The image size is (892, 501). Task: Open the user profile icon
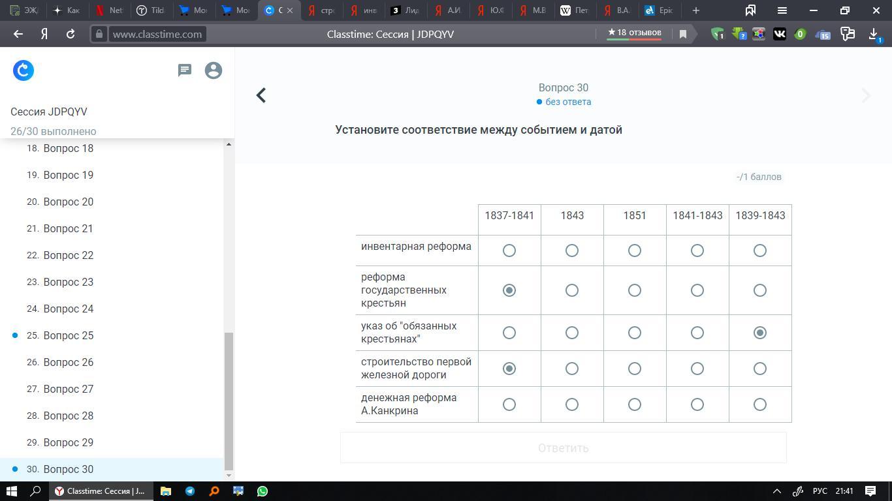(214, 70)
